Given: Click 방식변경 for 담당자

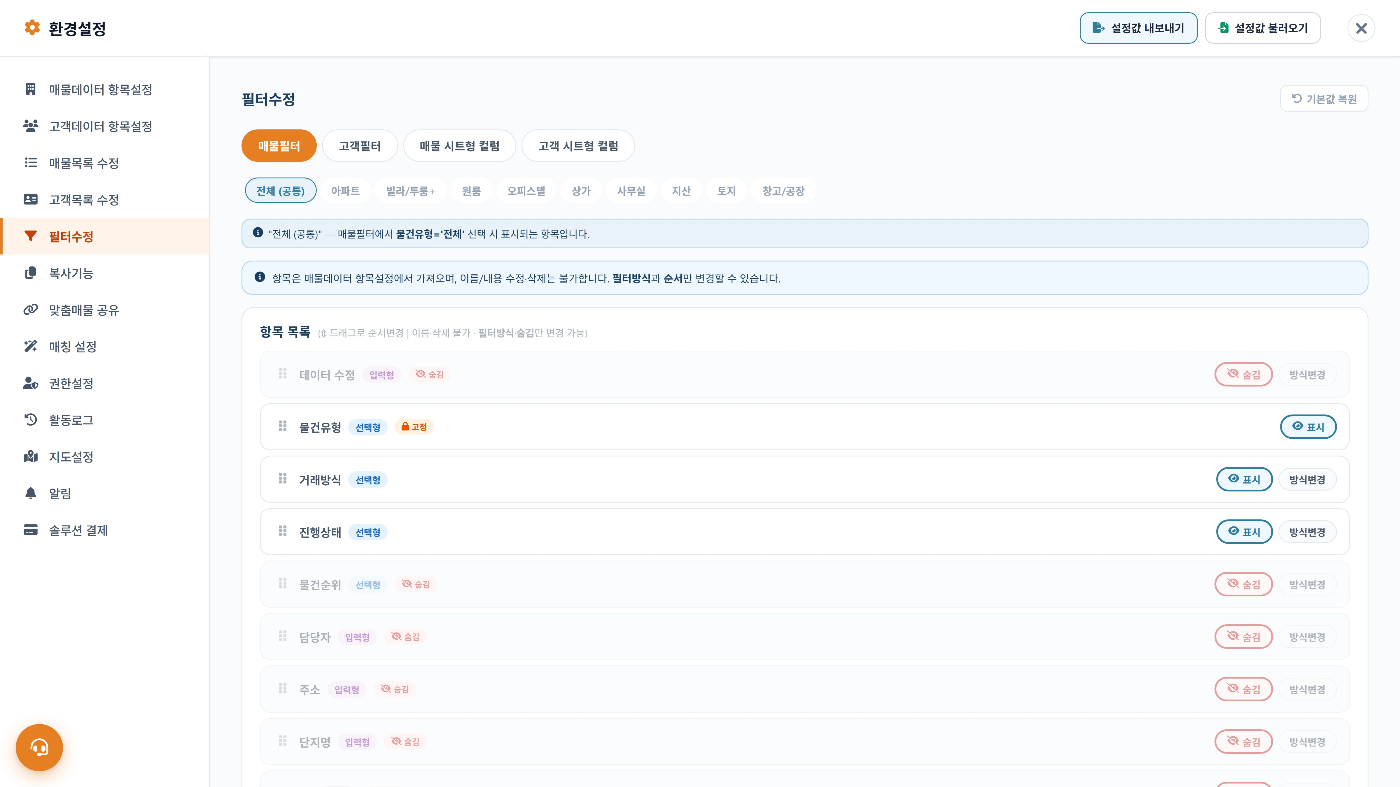Looking at the screenshot, I should pos(1307,637).
